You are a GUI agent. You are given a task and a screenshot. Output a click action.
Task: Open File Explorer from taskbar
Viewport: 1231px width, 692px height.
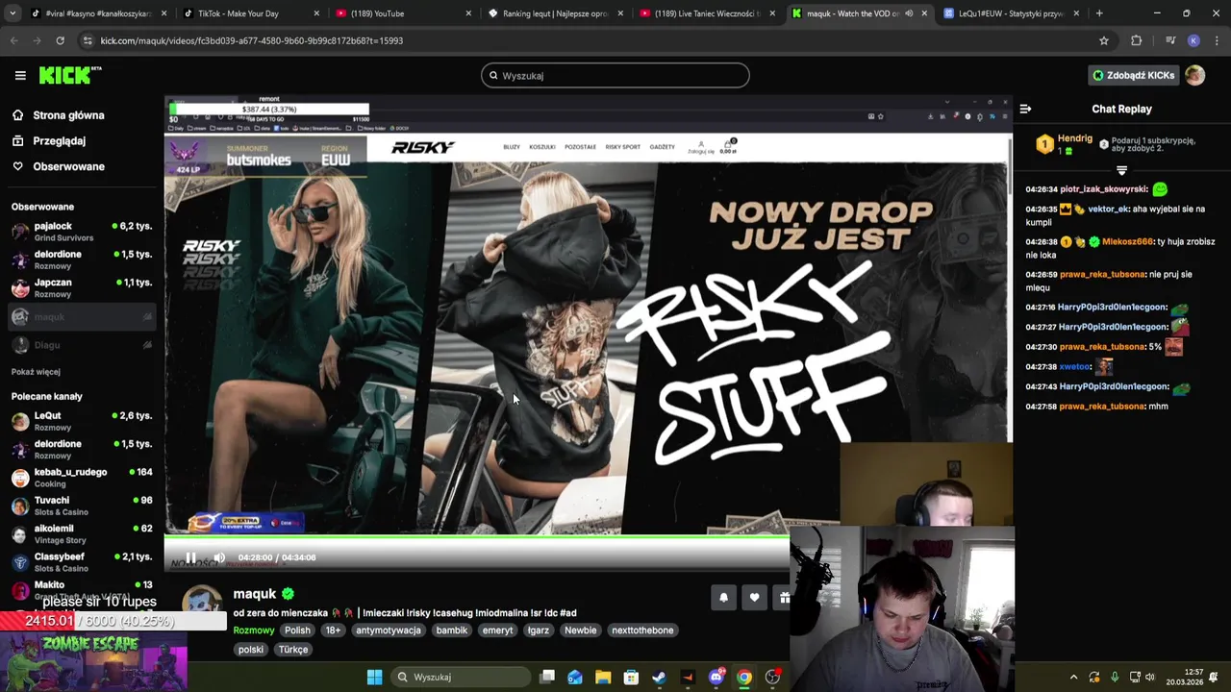tap(603, 677)
